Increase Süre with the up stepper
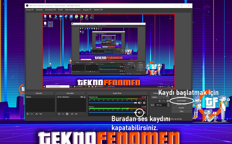232x144 pixels. pyautogui.click(x=168, y=104)
